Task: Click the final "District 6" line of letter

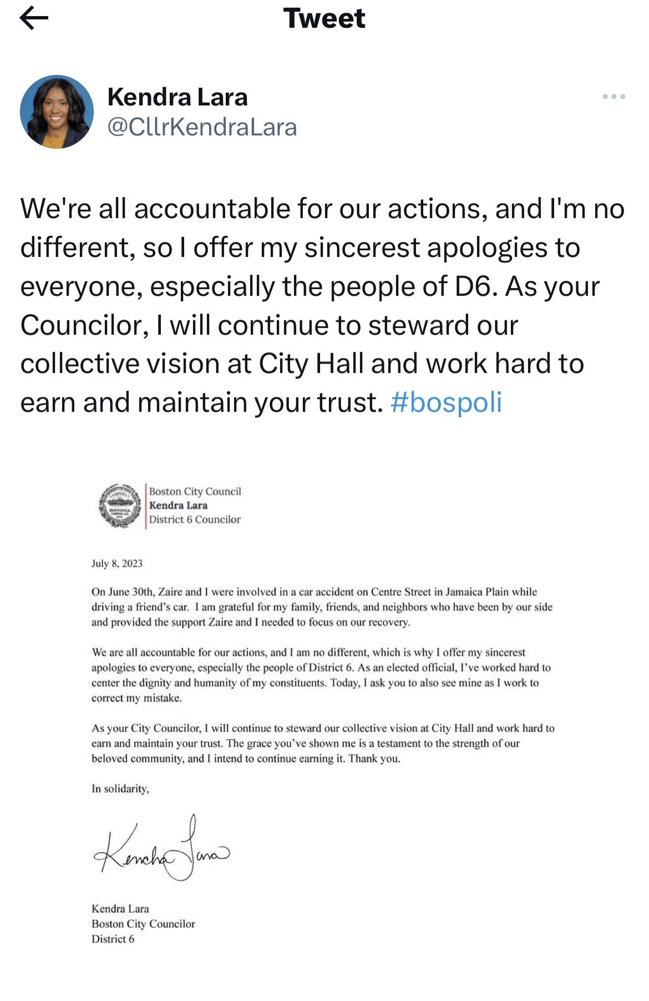Action: [113, 939]
